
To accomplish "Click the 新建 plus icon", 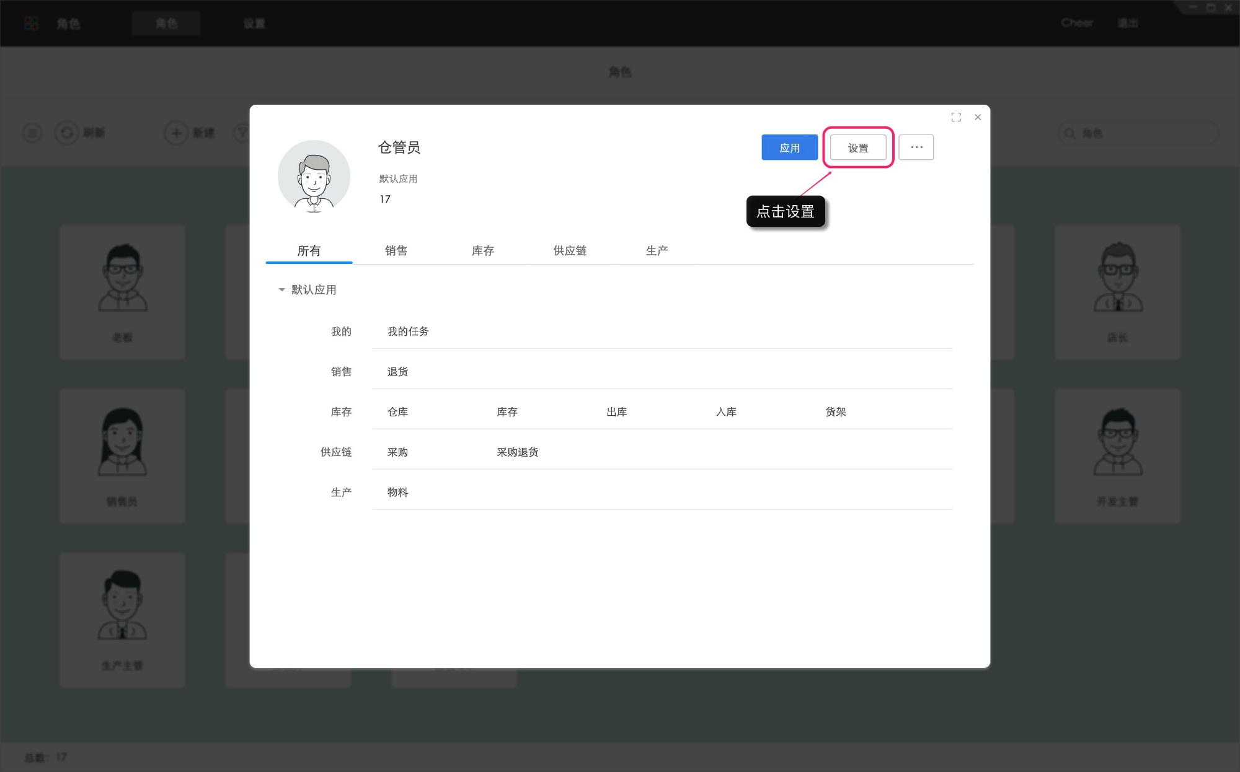I will (176, 133).
